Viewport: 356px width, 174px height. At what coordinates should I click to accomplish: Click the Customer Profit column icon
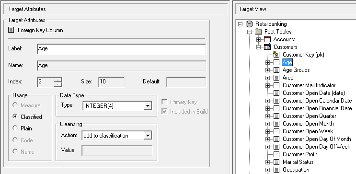[x=276, y=154]
